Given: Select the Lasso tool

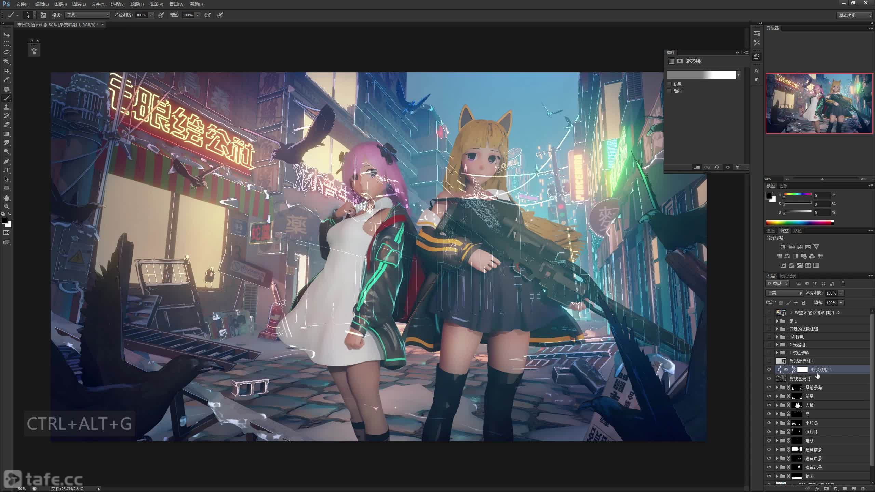Looking at the screenshot, I should point(6,53).
